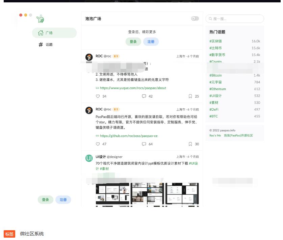Flip the toggle switch beside 泡泡广场 title

pyautogui.click(x=194, y=19)
